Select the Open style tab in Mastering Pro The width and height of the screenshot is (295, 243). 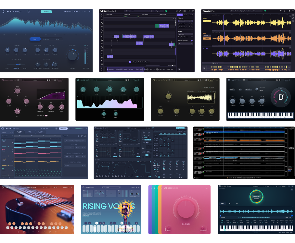click(x=58, y=39)
